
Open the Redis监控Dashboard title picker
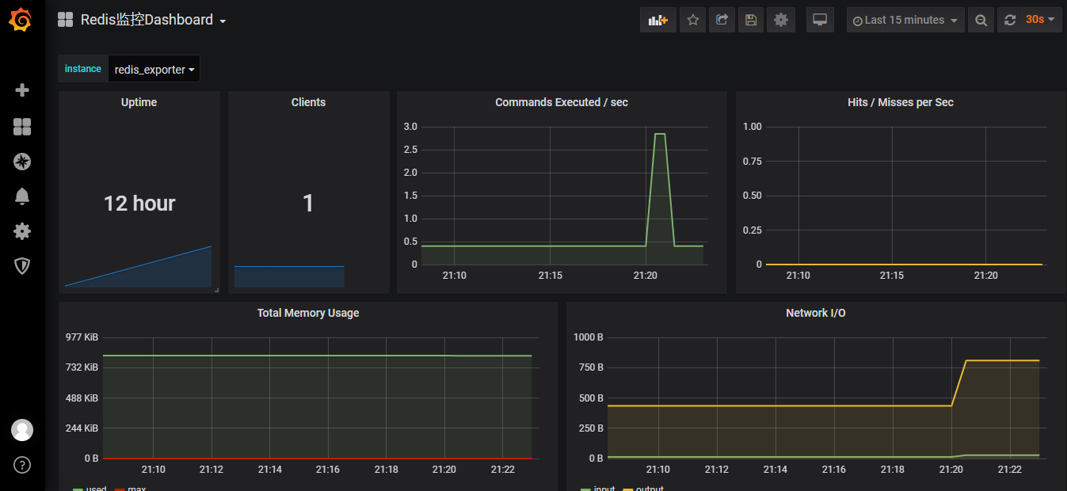[147, 20]
